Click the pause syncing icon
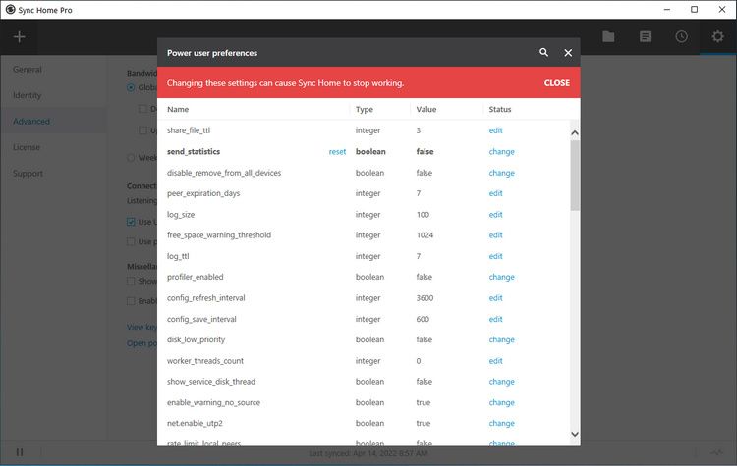737x466 pixels. (x=19, y=452)
